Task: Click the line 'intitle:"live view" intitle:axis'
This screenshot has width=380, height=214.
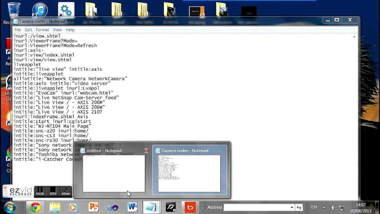Action: 58,69
